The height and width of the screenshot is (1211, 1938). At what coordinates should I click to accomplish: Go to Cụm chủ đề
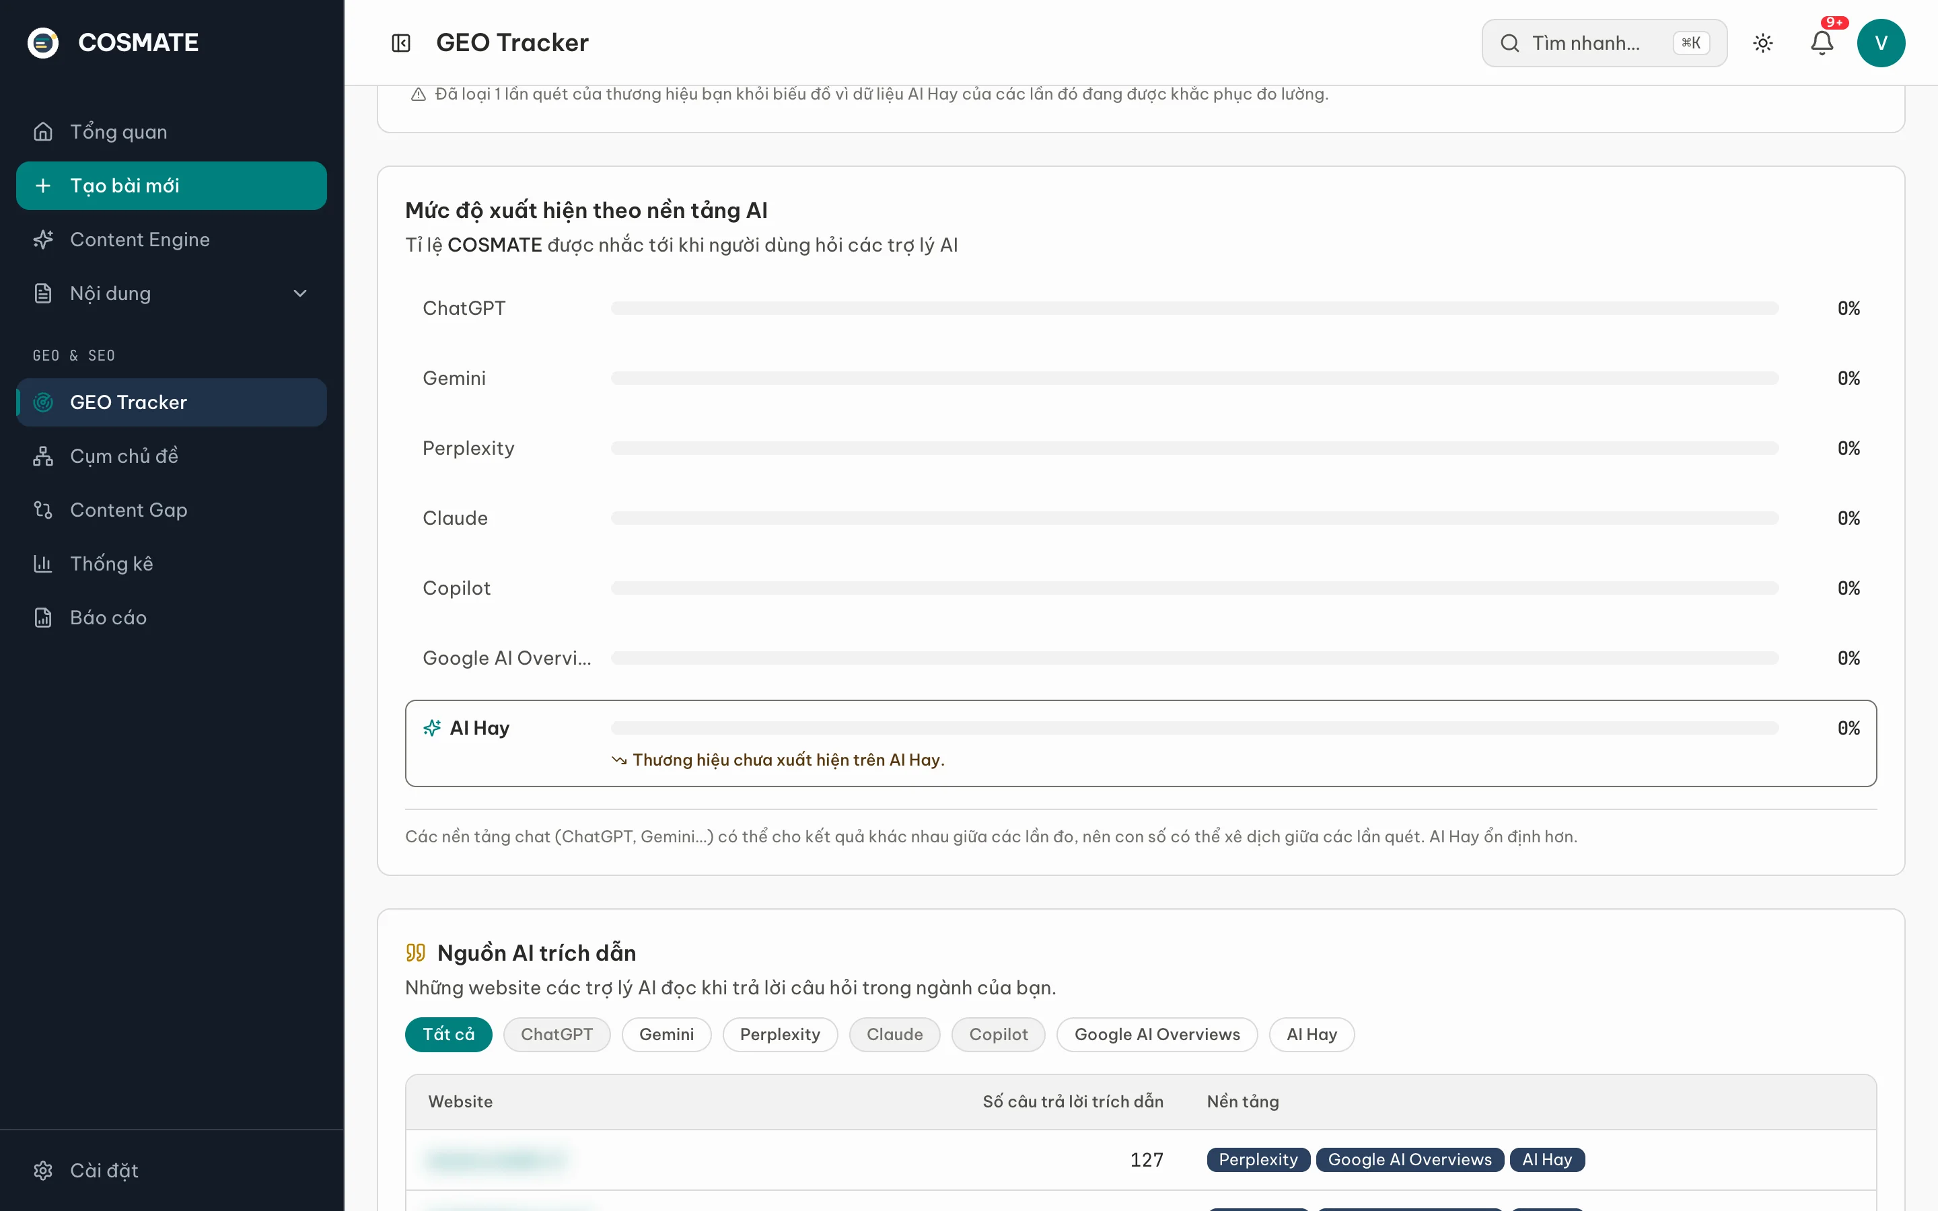point(172,455)
